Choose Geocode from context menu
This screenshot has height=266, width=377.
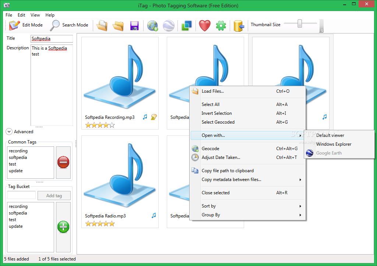(248, 149)
